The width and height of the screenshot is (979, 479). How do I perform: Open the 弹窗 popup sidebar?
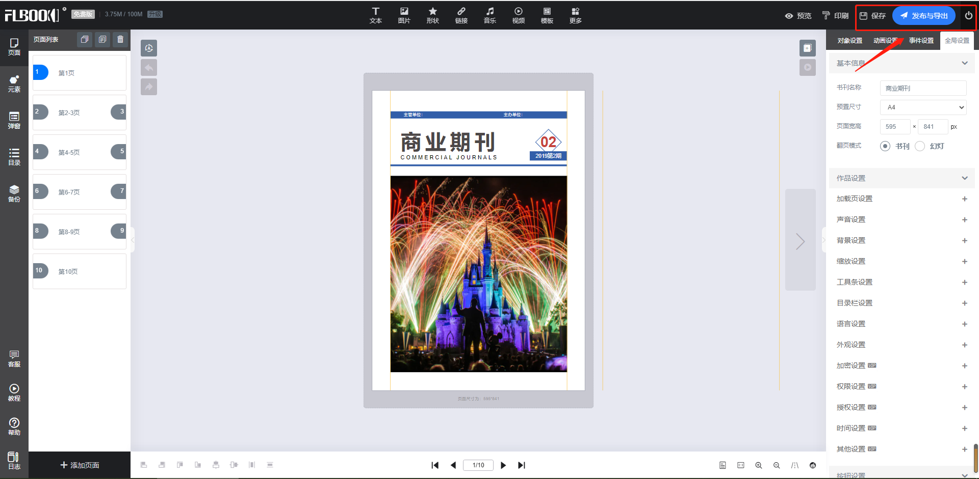[x=14, y=121]
